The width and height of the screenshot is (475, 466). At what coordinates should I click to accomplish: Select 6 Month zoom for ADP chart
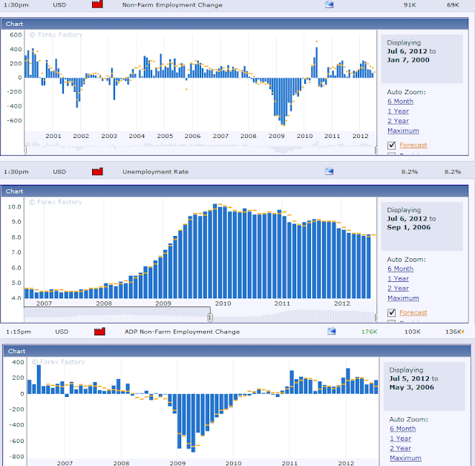click(402, 428)
